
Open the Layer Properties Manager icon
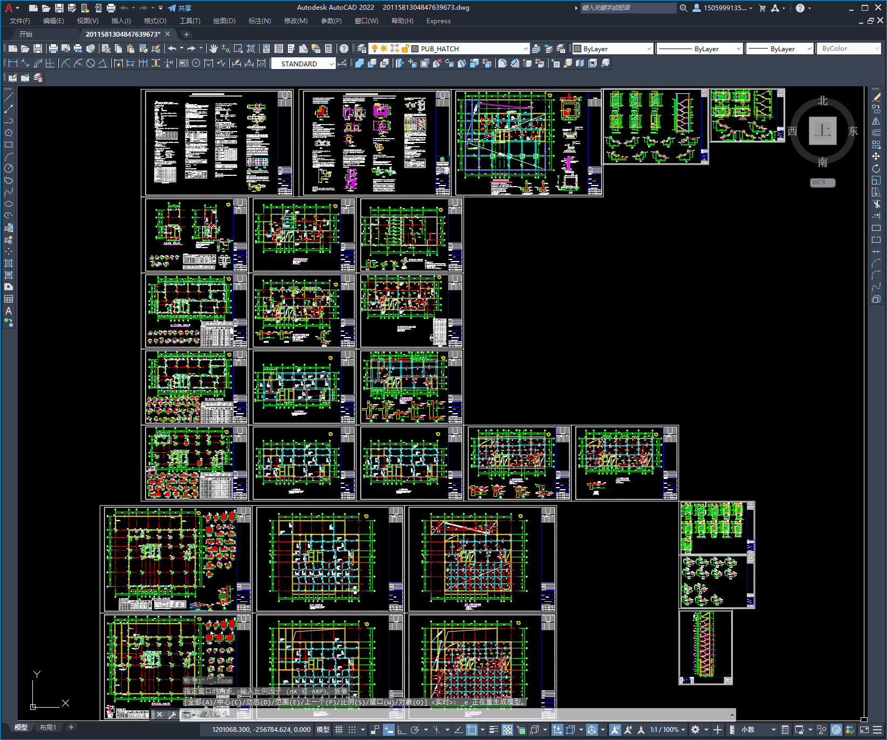(362, 49)
